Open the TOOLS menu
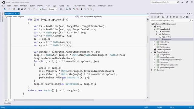 tap(61, 6)
